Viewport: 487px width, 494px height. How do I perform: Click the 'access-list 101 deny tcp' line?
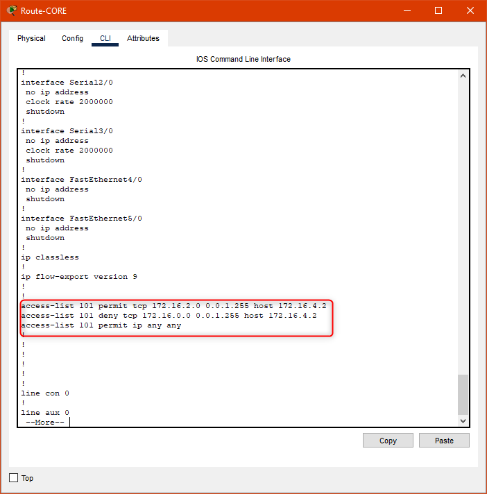click(x=169, y=316)
